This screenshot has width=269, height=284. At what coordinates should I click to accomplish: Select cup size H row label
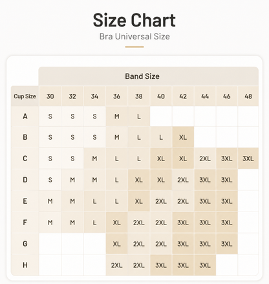pos(25,265)
